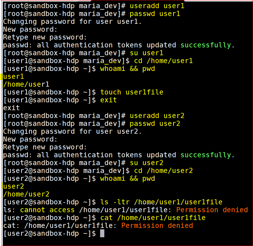Click the 'passwd user1' command text

tap(155, 14)
